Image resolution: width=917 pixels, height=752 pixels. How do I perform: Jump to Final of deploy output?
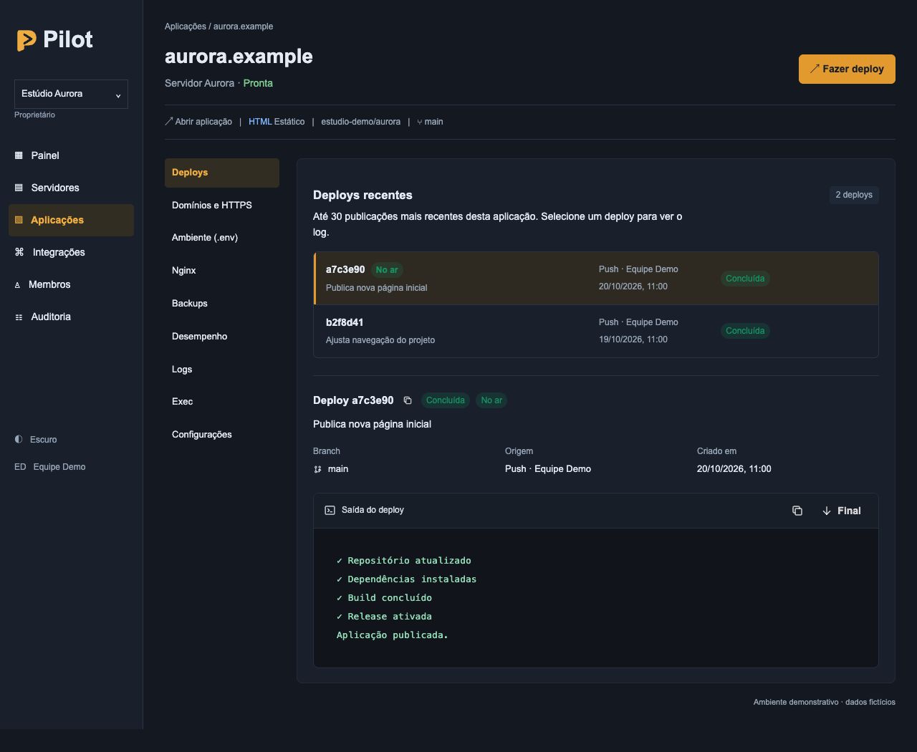pos(842,511)
